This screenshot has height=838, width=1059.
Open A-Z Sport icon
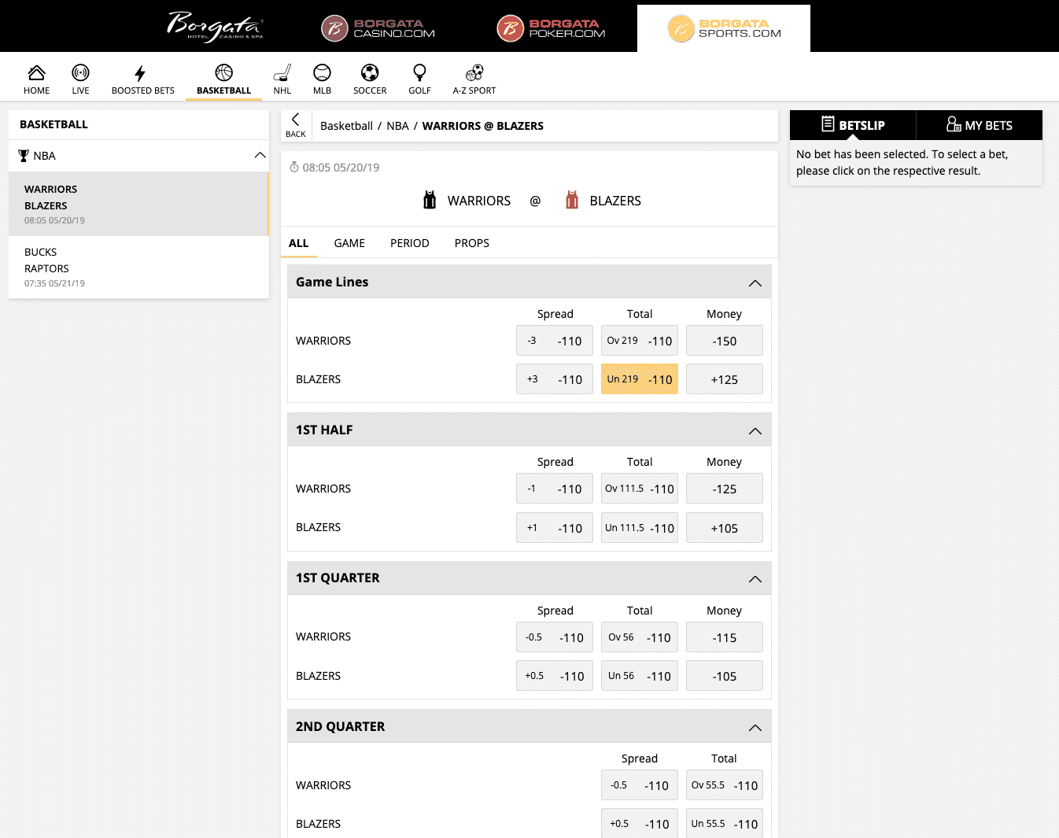(474, 73)
